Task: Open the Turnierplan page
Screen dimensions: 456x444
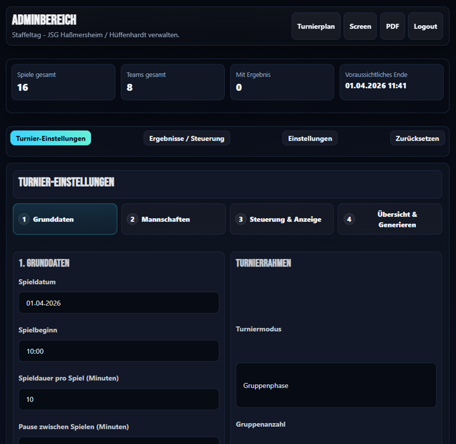Action: (x=316, y=27)
